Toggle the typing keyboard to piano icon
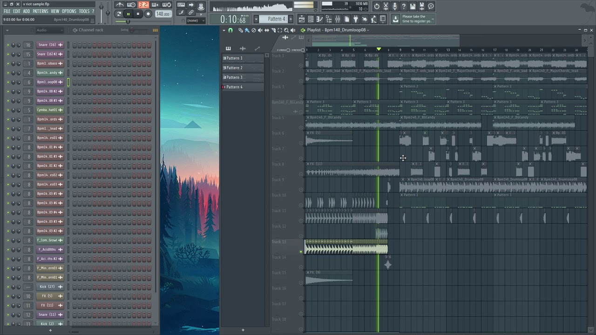The width and height of the screenshot is (596, 335). point(181,5)
